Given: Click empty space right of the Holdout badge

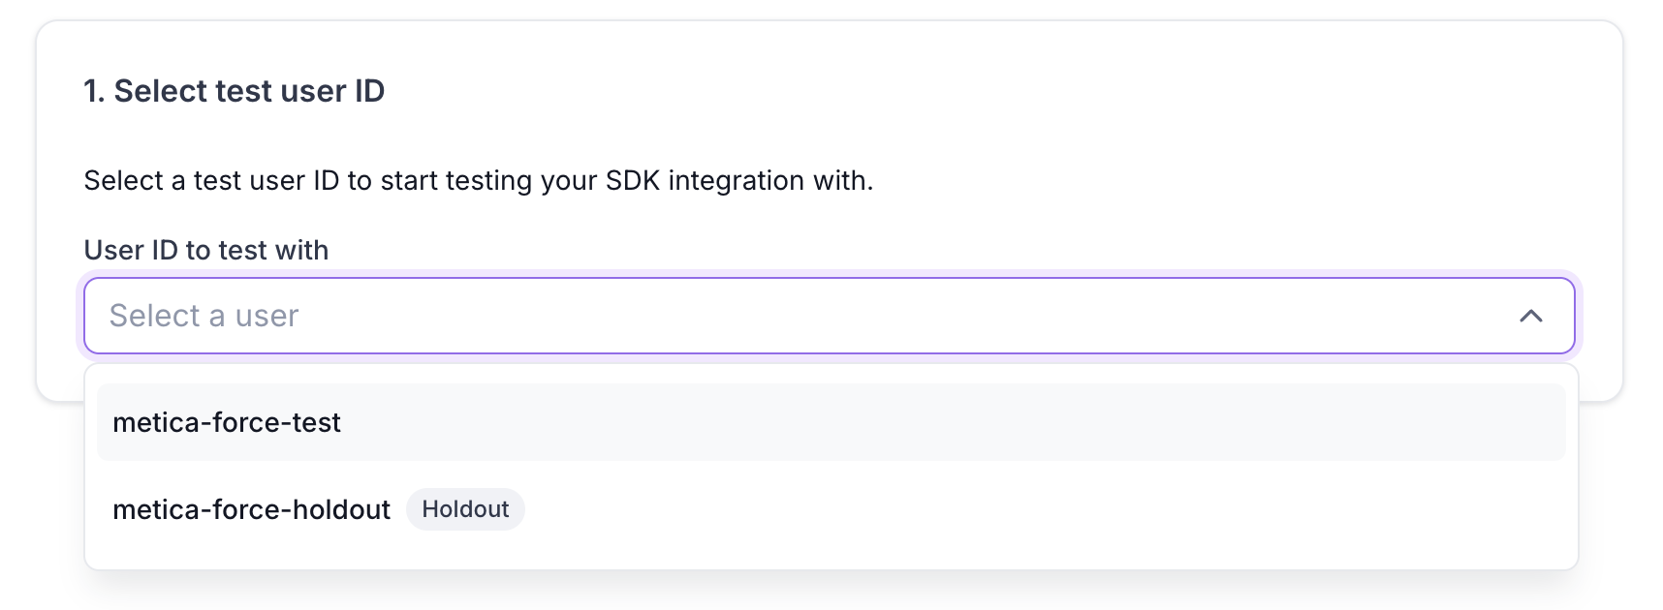Looking at the screenshot, I should pyautogui.click(x=969, y=510).
